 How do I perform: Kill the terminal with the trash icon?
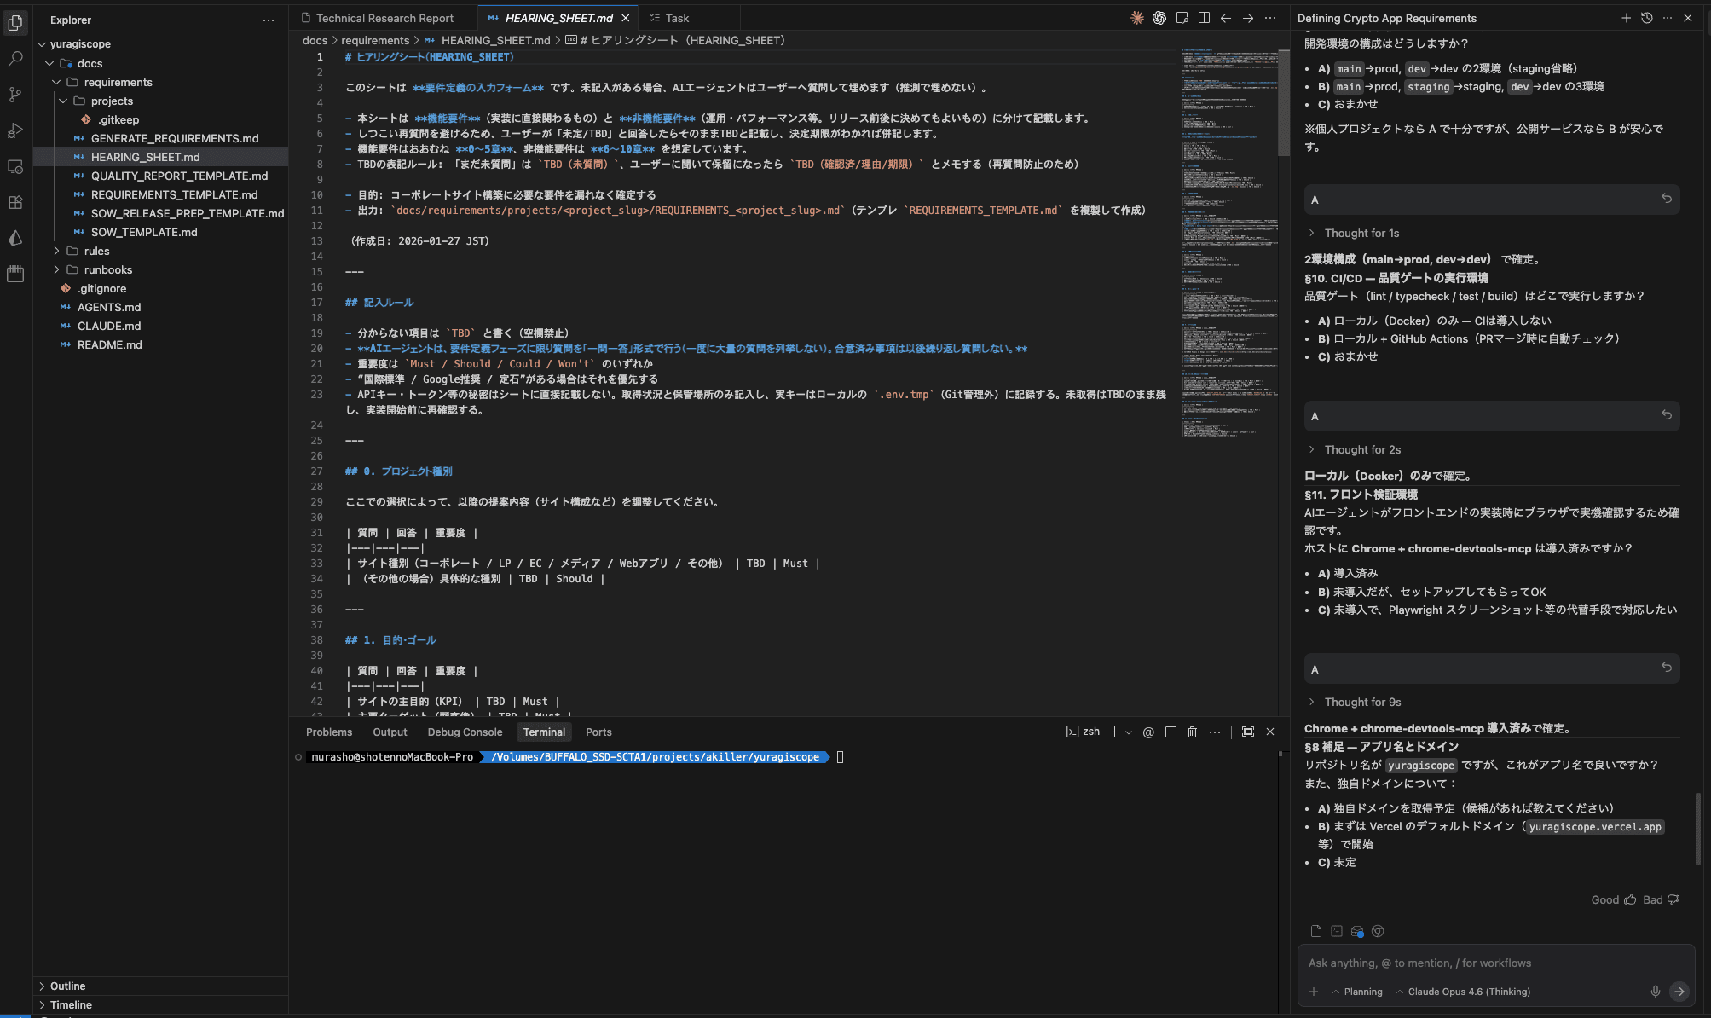point(1192,732)
